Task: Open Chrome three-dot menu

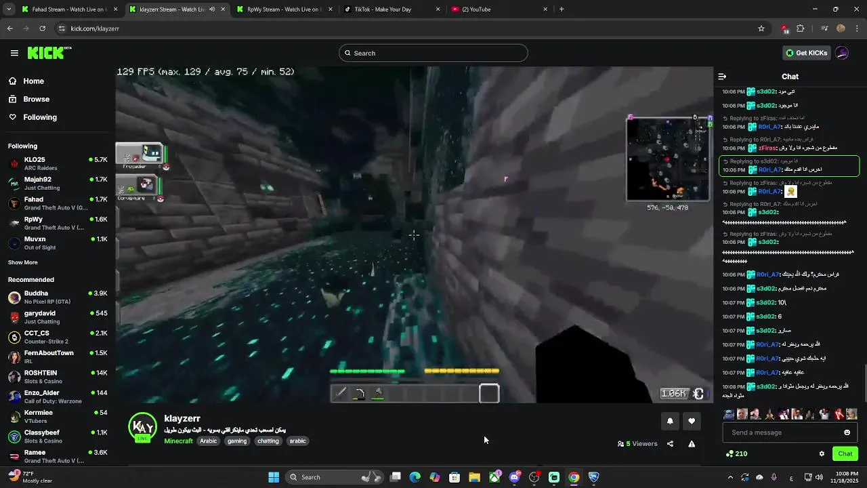Action: click(858, 28)
